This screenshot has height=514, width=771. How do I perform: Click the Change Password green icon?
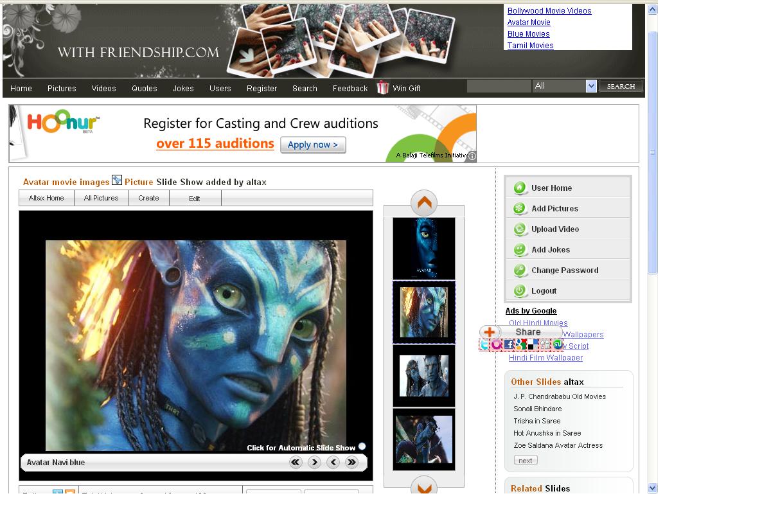click(x=520, y=270)
